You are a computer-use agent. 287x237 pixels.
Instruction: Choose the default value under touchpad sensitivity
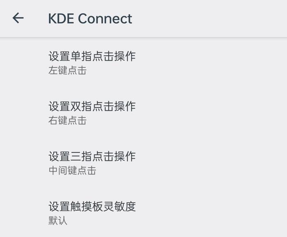[x=58, y=221]
